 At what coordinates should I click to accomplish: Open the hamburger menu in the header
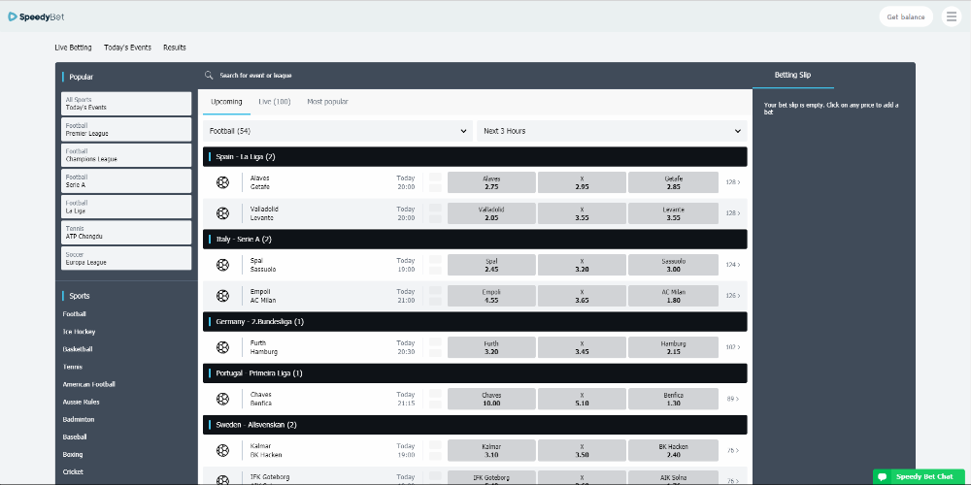pyautogui.click(x=952, y=16)
